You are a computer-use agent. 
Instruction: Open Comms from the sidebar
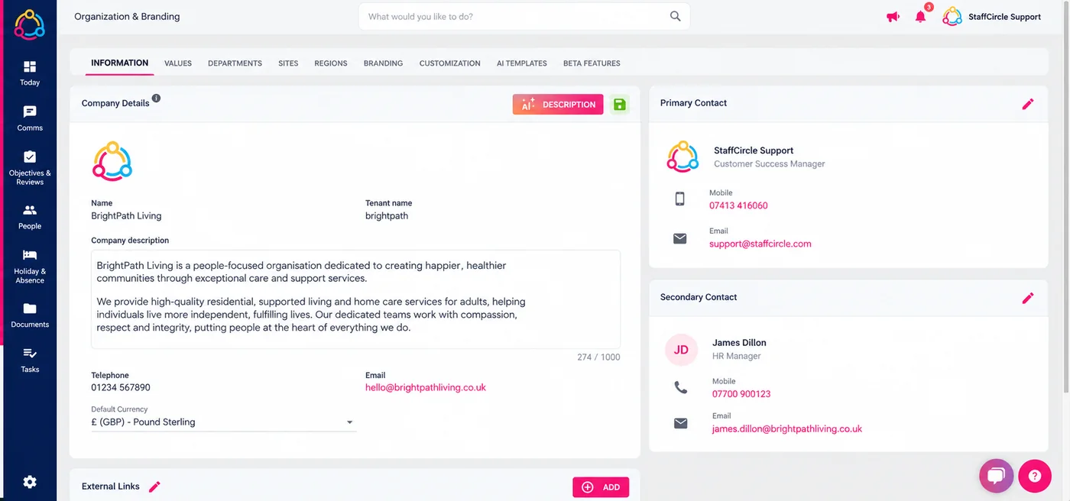[30, 119]
